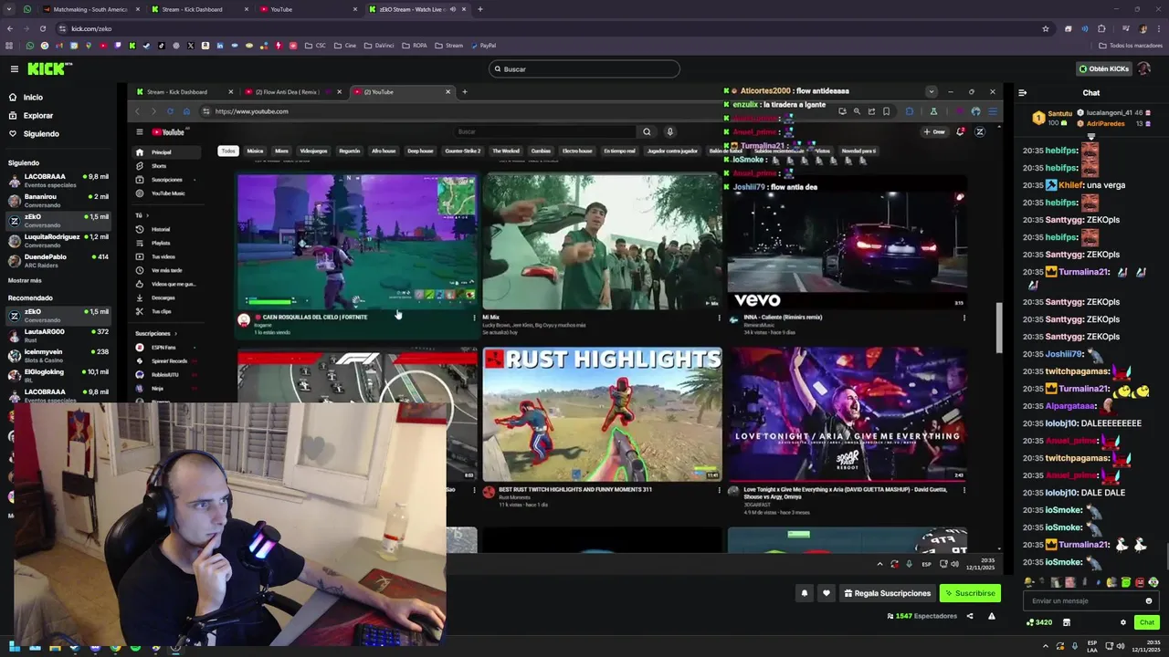Go to Inicio in Kick sidebar
Image resolution: width=1169 pixels, height=657 pixels.
pyautogui.click(x=33, y=97)
